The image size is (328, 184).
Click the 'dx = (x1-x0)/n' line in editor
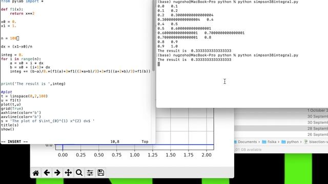[x=17, y=47]
